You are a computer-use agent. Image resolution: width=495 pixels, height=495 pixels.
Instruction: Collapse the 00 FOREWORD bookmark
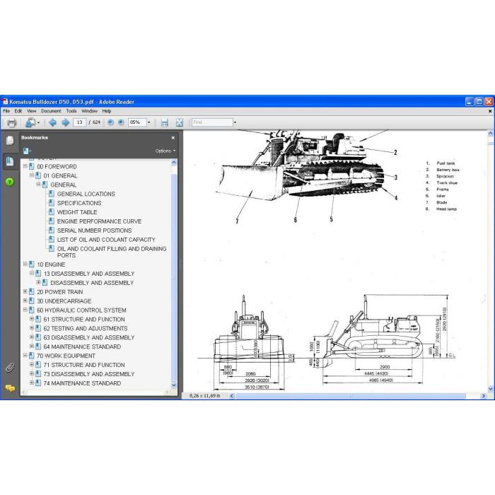point(25,166)
